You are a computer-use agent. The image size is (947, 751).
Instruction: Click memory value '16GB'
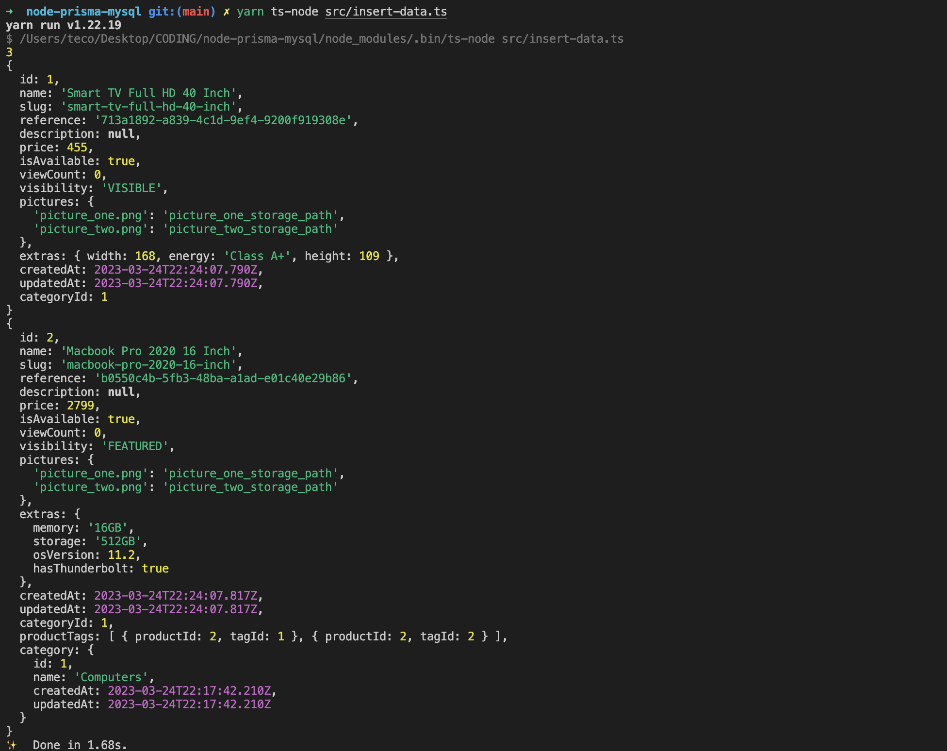(108, 528)
